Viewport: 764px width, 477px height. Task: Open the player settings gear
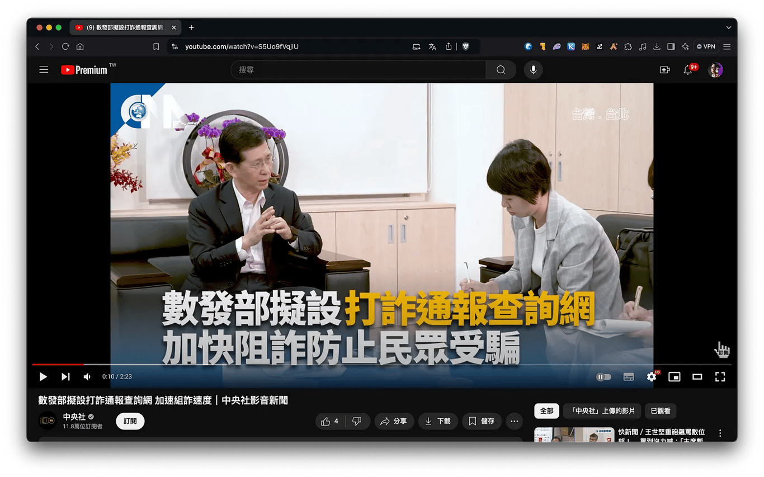[652, 377]
